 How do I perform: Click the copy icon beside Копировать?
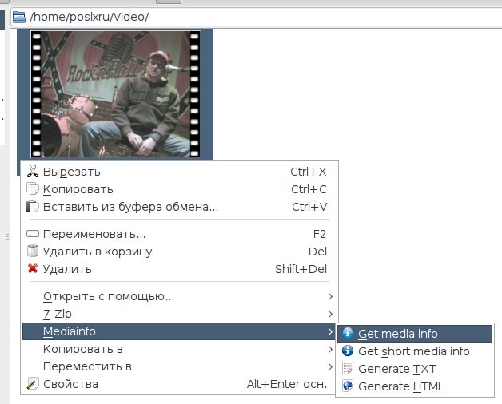point(33,188)
